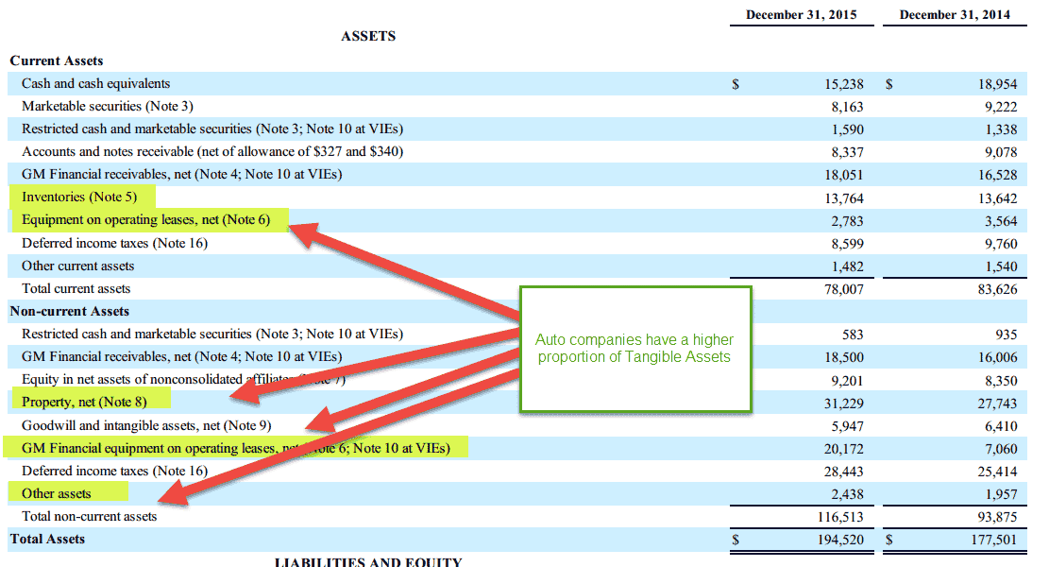
Task: Select the 'Total Assets' row label
Action: coord(47,540)
